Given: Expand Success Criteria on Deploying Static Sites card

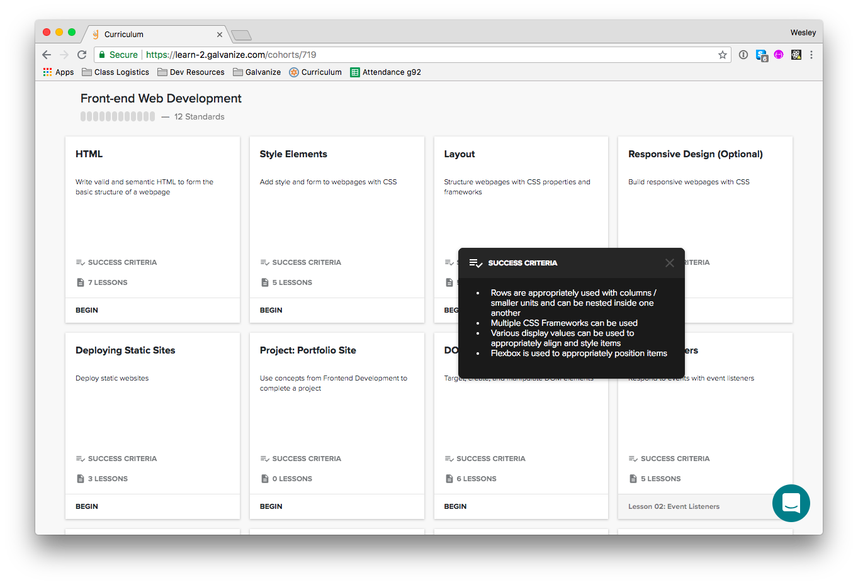Looking at the screenshot, I should (x=116, y=459).
